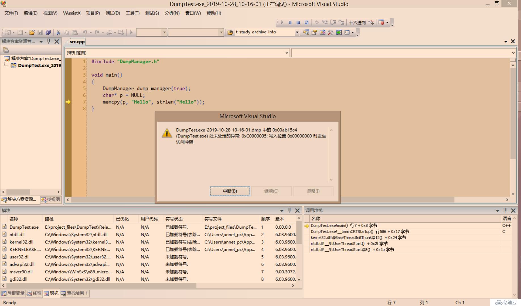
Task: Click the Paste clipboard icon
Action: pos(75,32)
